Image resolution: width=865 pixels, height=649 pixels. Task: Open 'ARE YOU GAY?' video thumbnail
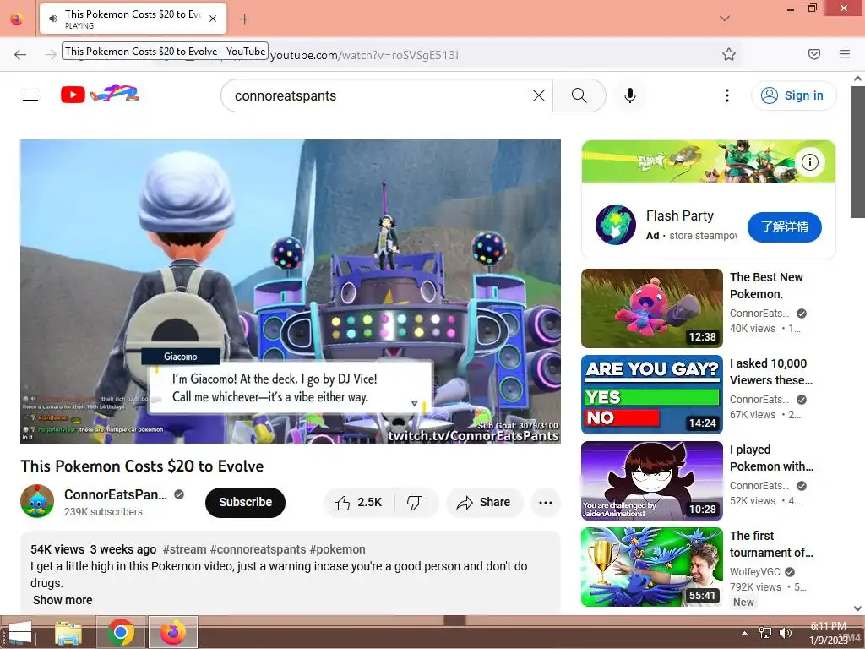[x=651, y=395]
